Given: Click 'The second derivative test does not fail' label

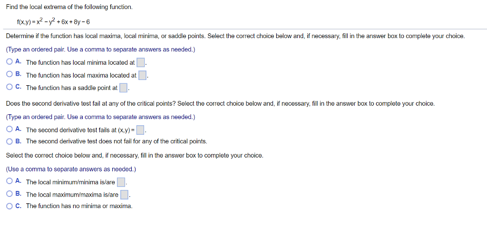Looking at the screenshot, I should click(117, 141).
